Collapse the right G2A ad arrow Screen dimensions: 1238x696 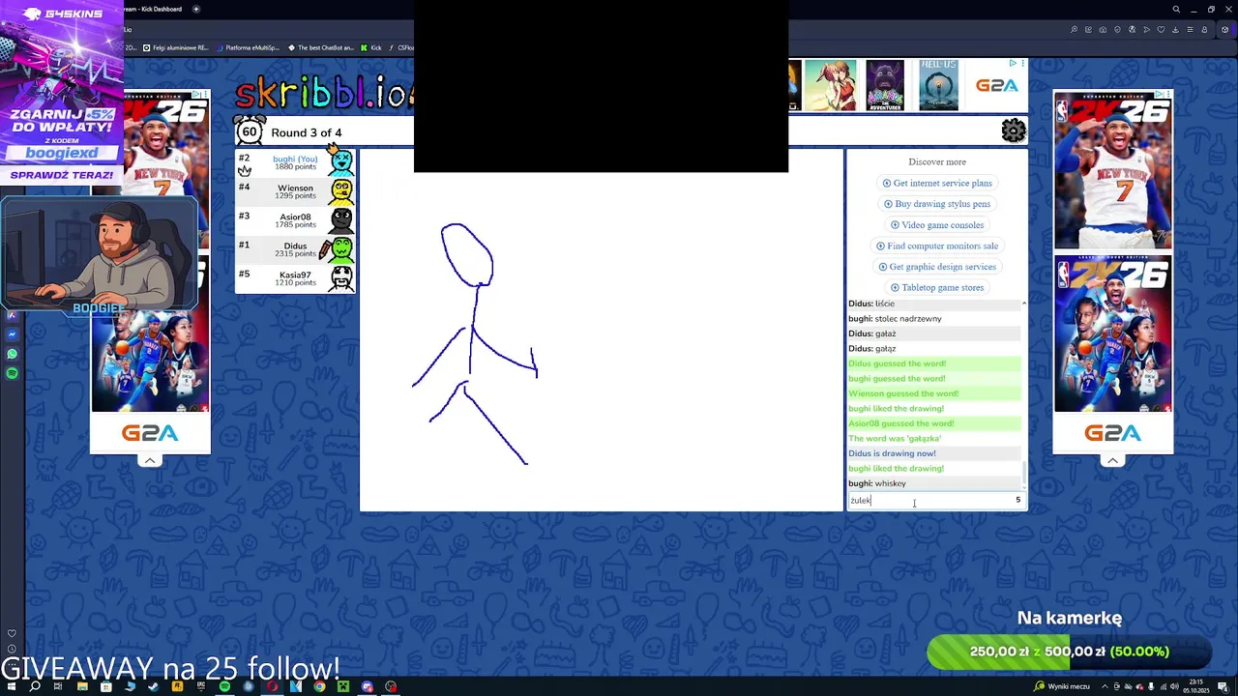(1112, 460)
